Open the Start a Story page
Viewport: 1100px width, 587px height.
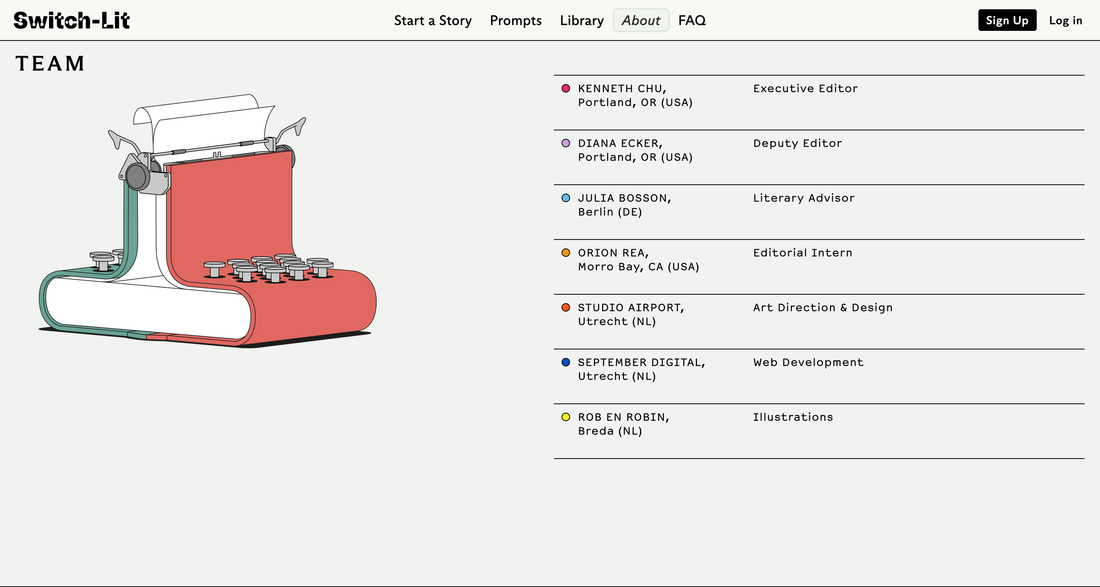433,20
